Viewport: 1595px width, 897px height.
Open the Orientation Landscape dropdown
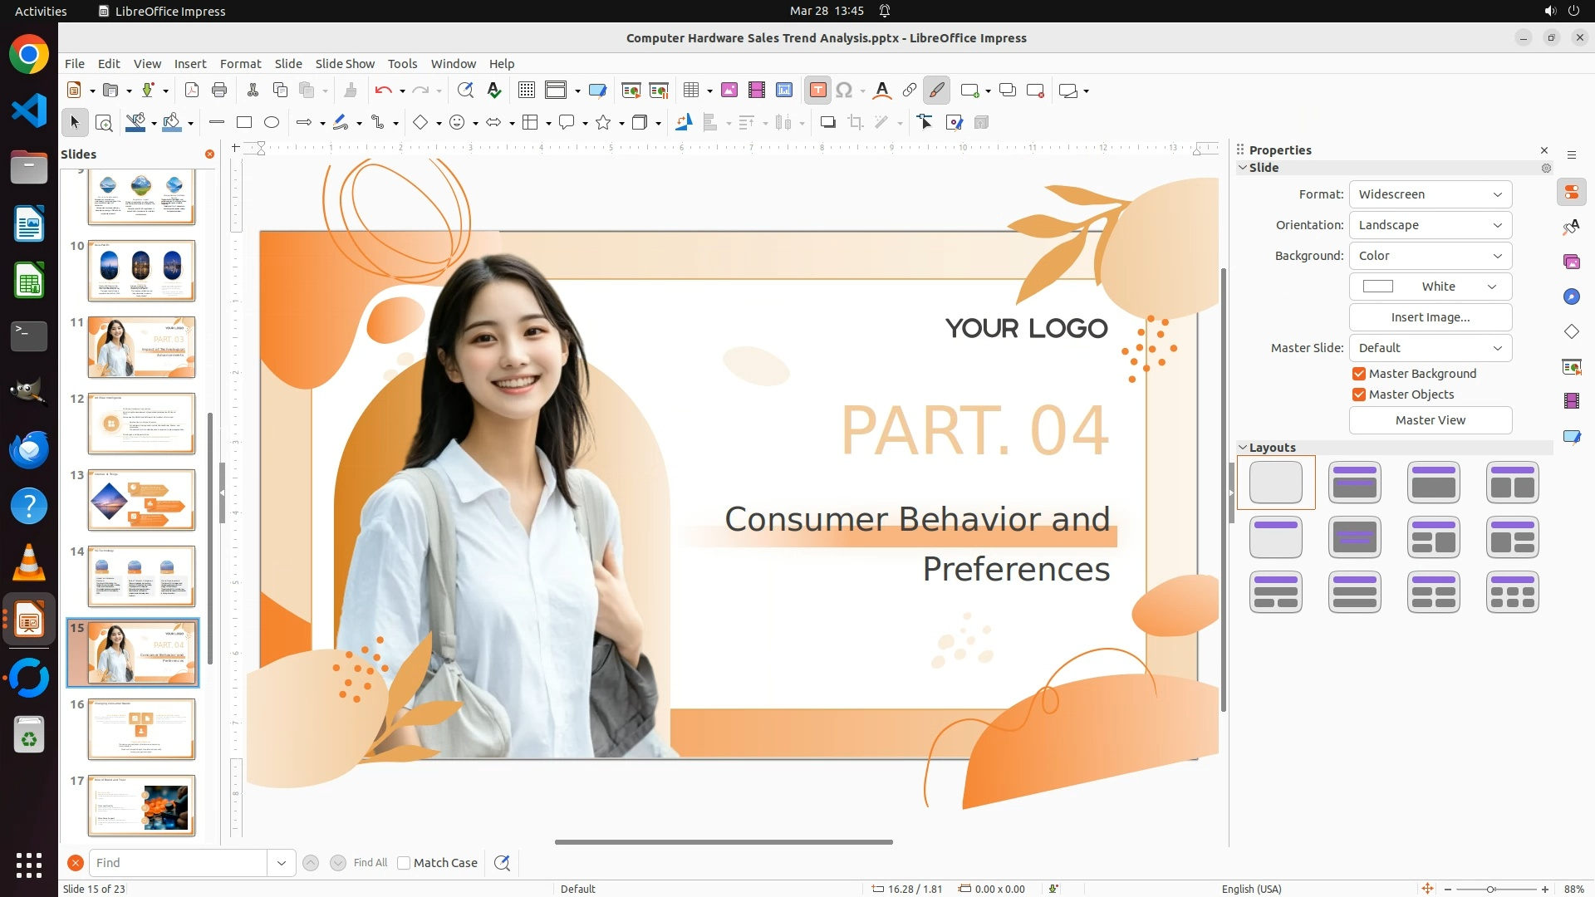[x=1430, y=225]
